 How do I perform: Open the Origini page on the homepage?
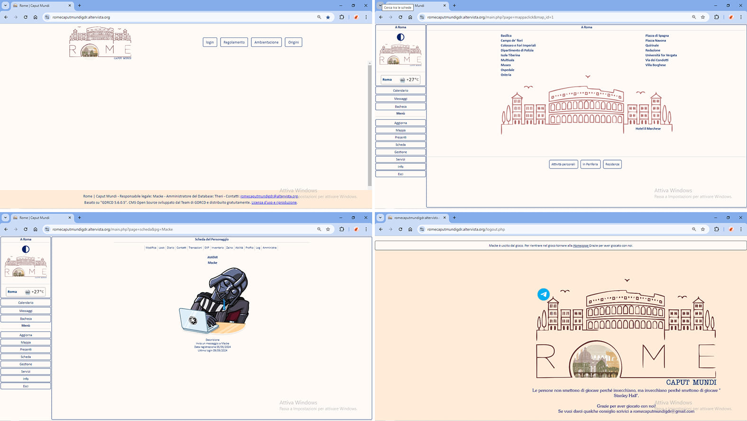point(294,42)
